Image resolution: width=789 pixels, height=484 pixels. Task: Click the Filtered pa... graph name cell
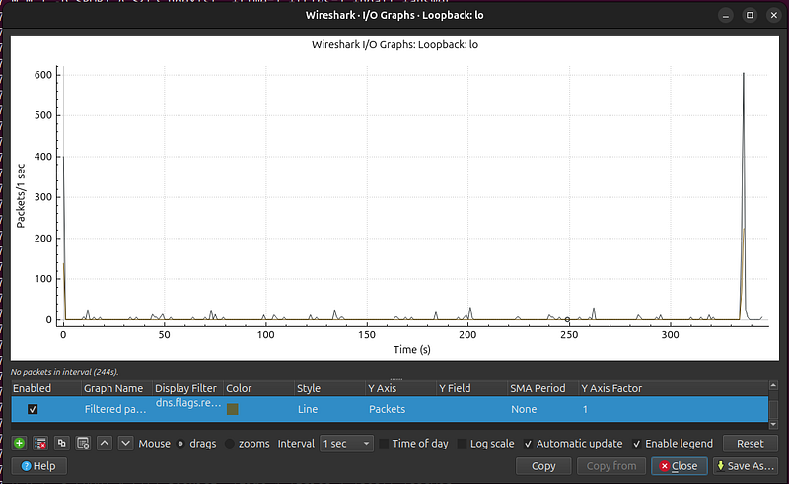click(x=116, y=409)
